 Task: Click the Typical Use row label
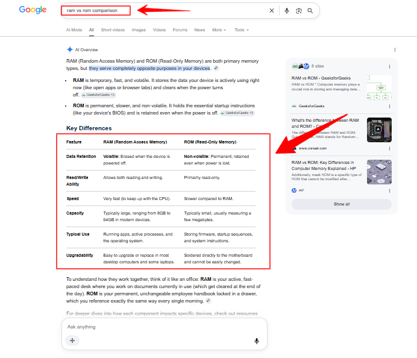78,234
